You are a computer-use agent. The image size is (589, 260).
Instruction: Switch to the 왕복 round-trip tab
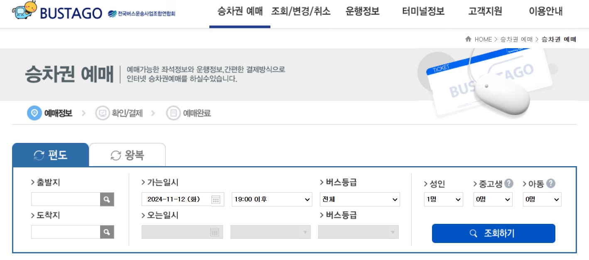point(127,154)
